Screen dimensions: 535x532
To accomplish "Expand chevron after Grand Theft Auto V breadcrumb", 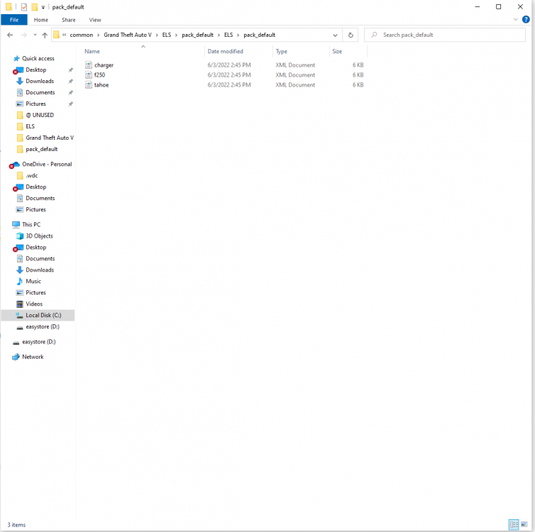I will [x=158, y=35].
